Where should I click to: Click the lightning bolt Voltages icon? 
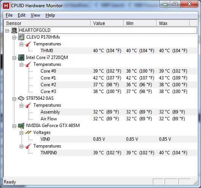(28, 132)
